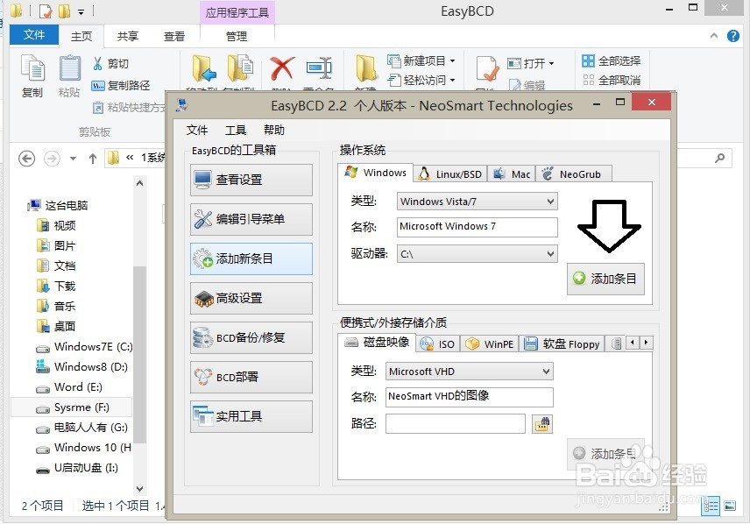Open the 实用工具 toolbox item
This screenshot has height=524, width=750.
coord(251,417)
